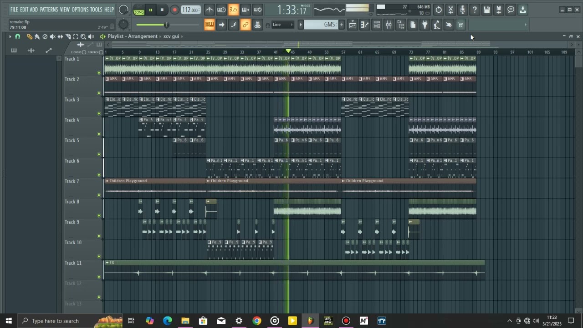Toggle loop recording button
Screen dimensions: 583x328
(x=257, y=10)
